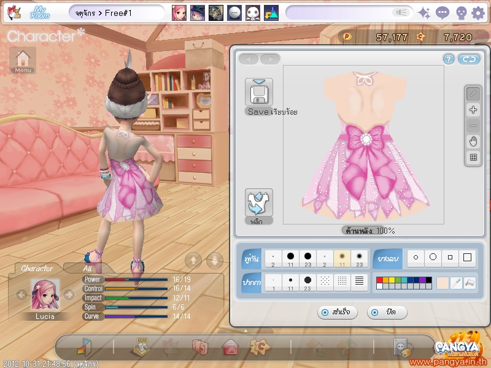Click the down arrow button above stats

215,260
